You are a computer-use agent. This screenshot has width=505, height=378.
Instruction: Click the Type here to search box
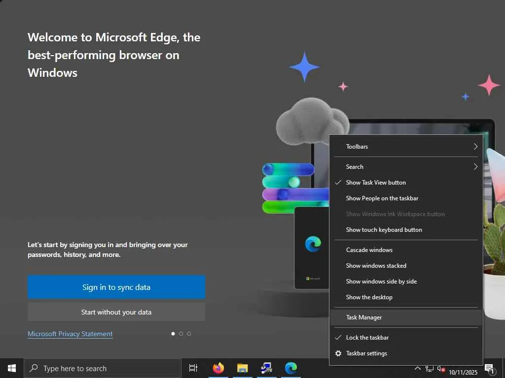coord(103,368)
